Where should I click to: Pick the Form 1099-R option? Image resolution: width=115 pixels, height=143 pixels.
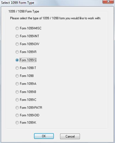pos(17,52)
